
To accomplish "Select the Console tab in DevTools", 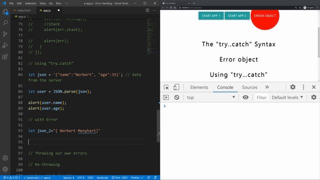I will coord(225,87).
